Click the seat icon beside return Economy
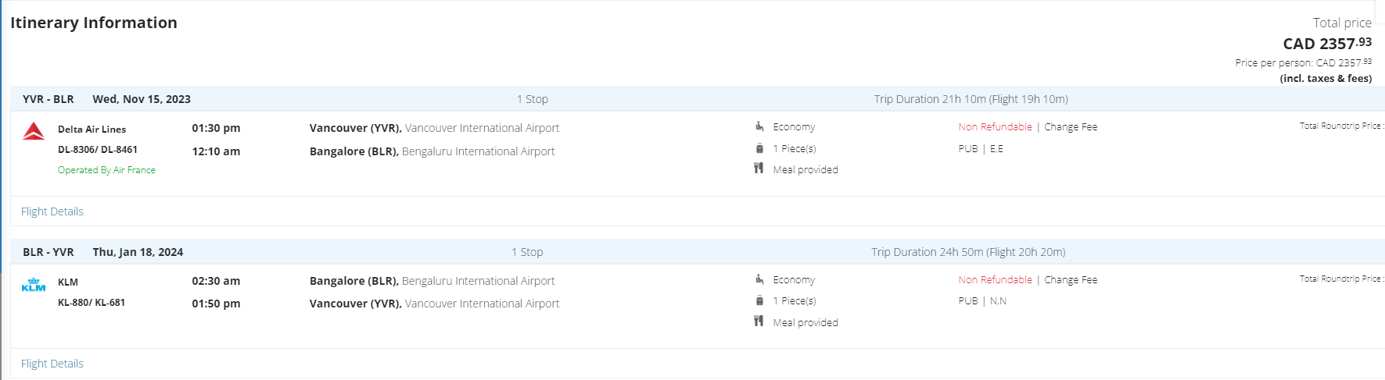Viewport: 1385px width, 380px height. (x=759, y=279)
